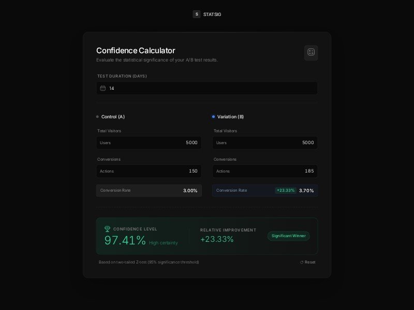Click the calendar icon in duration field
414x310 pixels.
(103, 88)
